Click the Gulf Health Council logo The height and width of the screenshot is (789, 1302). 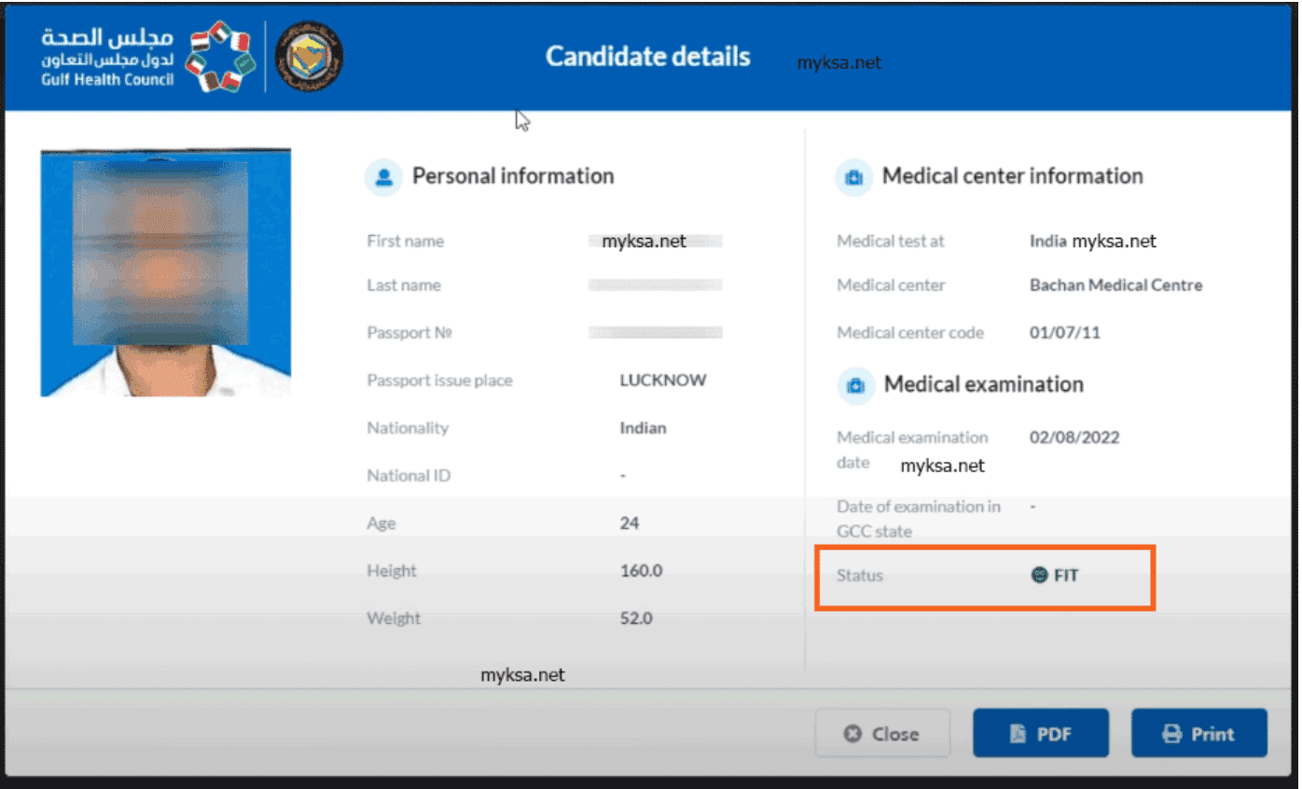pos(145,57)
